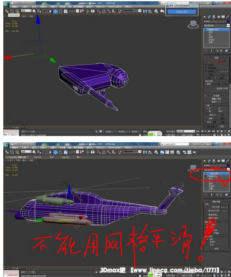Image resolution: width=231 pixels, height=277 pixels.
Task: Enable 按顶点 checkbox in Selection rollout
Action: coord(206,65)
